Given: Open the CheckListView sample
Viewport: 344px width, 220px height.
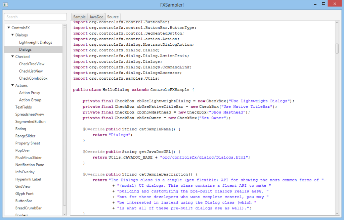Looking at the screenshot, I should click(x=31, y=71).
